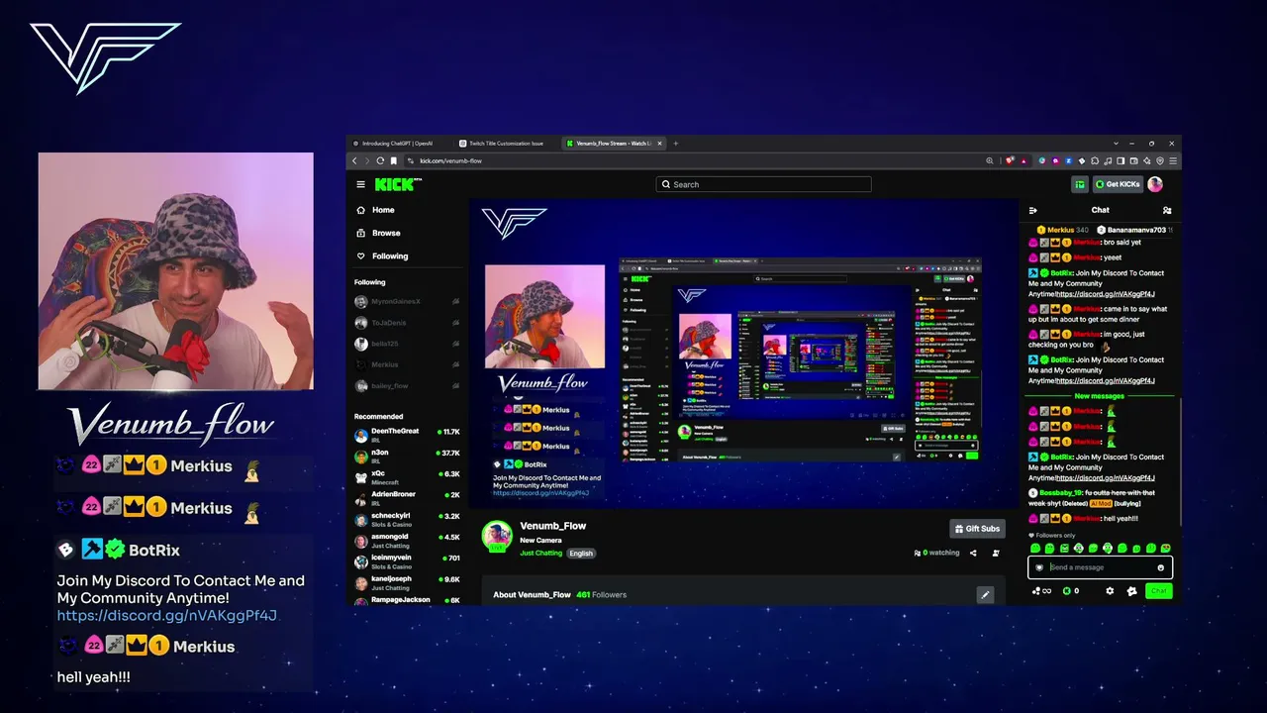The image size is (1267, 713).
Task: Click the last quick emote in the row
Action: click(1166, 548)
